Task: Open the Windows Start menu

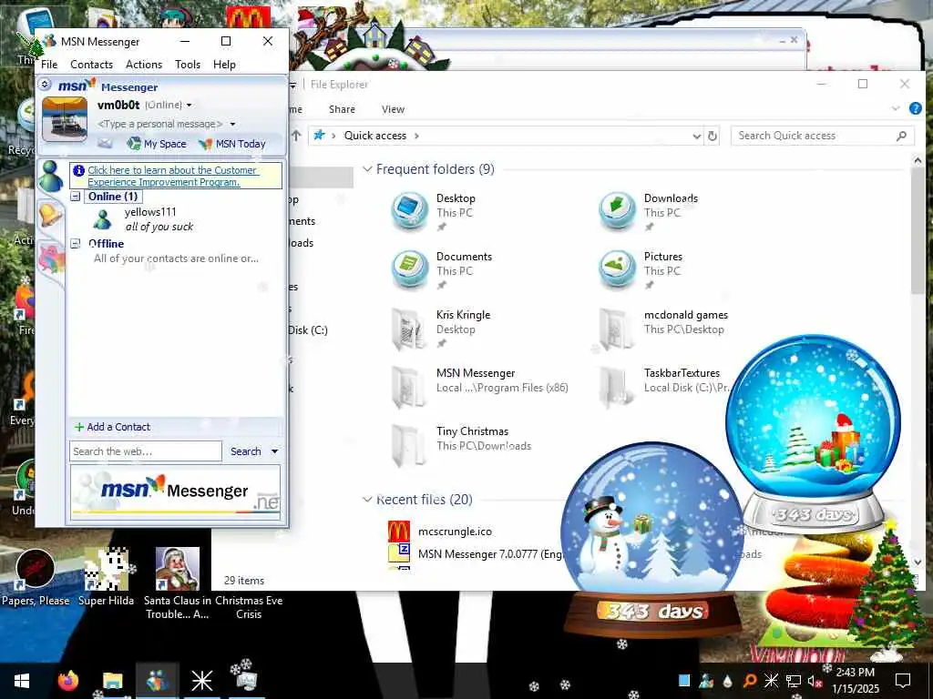Action: (22, 681)
